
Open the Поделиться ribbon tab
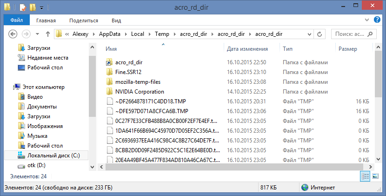pyautogui.click(x=84, y=20)
